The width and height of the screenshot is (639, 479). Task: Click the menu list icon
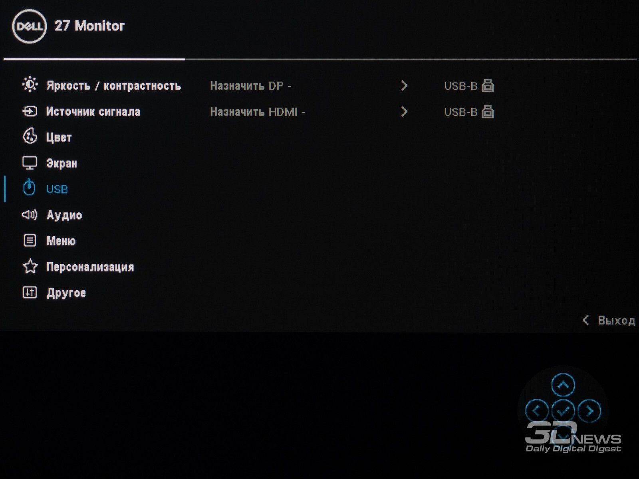30,240
